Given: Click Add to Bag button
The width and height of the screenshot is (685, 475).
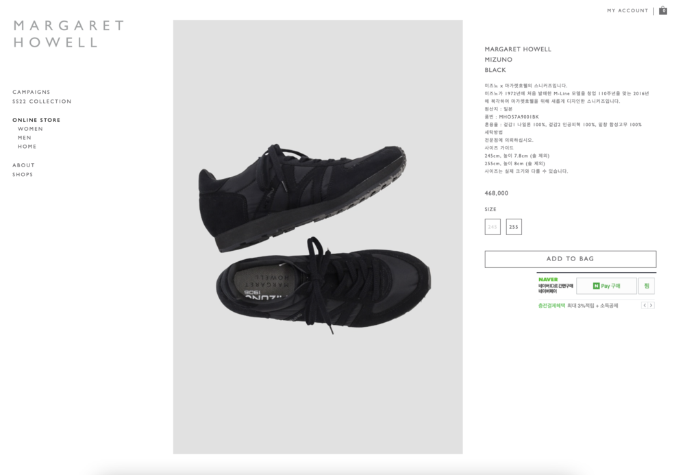Looking at the screenshot, I should point(570,259).
